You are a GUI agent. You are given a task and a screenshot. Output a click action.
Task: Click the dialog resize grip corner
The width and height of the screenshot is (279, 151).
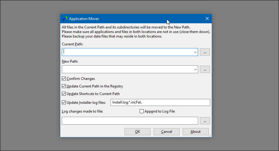(210, 135)
